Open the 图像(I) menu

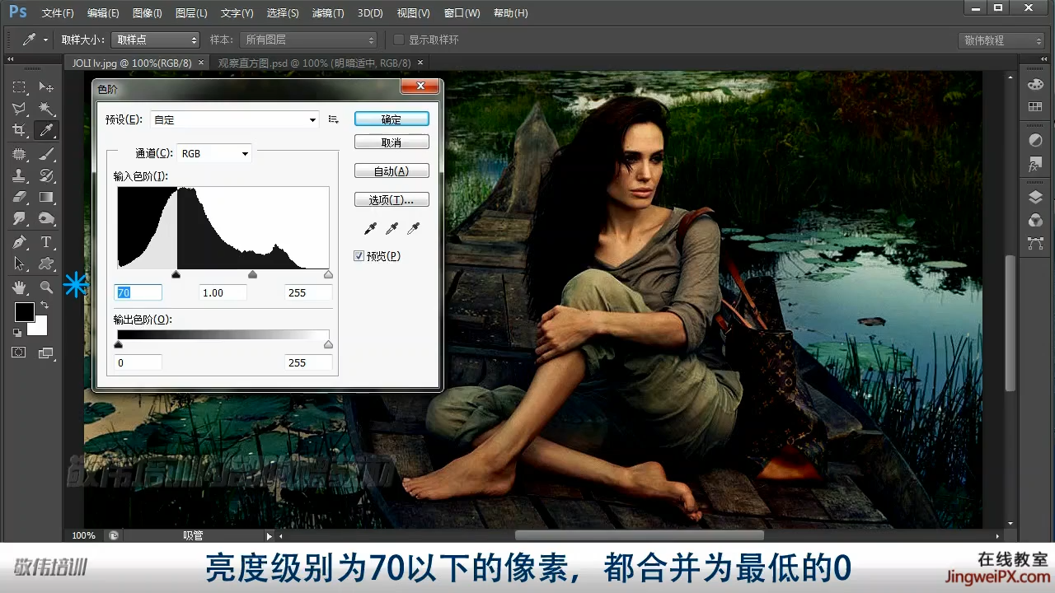[148, 13]
